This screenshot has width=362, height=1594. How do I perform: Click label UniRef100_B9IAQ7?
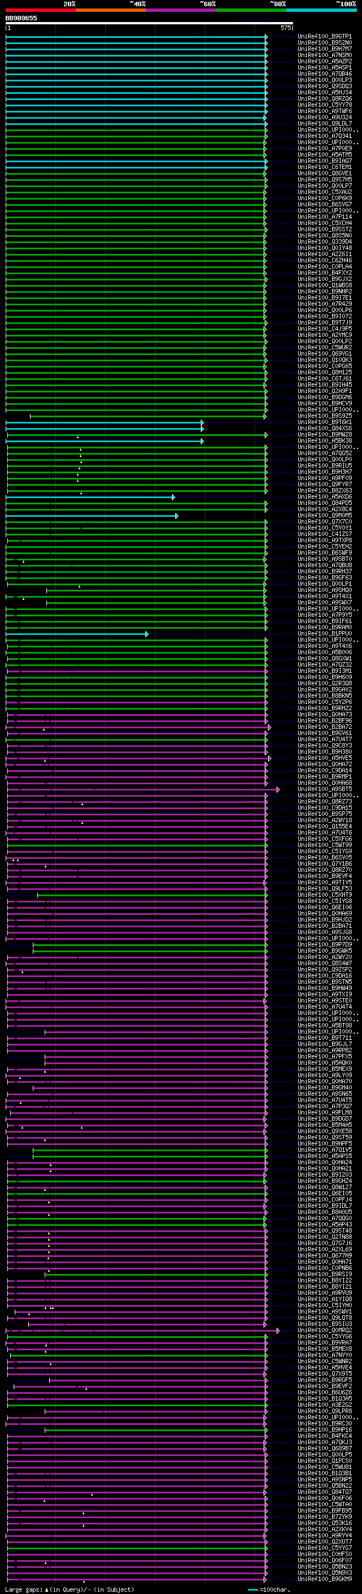tap(325, 161)
